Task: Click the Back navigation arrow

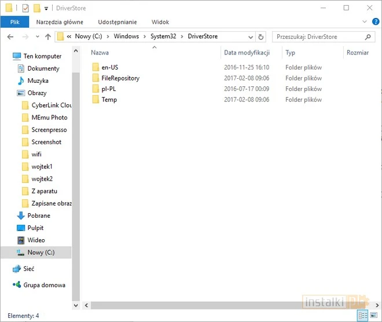Action: coord(10,36)
